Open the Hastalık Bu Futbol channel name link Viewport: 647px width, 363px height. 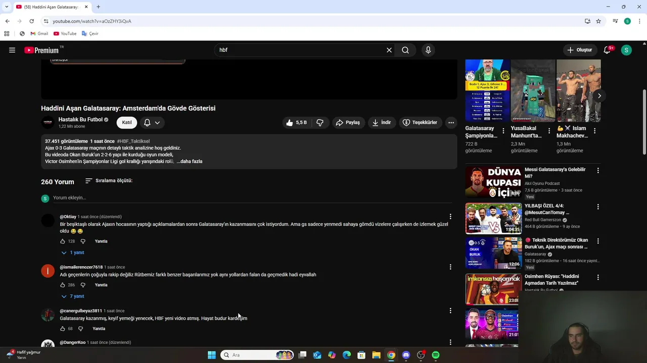pyautogui.click(x=80, y=119)
